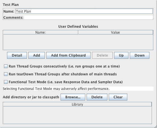The image size is (157, 128).
Task: Click the Test Plan Name text field
Action: pyautogui.click(x=84, y=11)
